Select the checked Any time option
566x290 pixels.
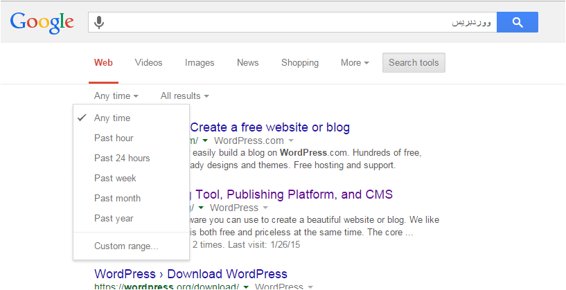pyautogui.click(x=131, y=118)
